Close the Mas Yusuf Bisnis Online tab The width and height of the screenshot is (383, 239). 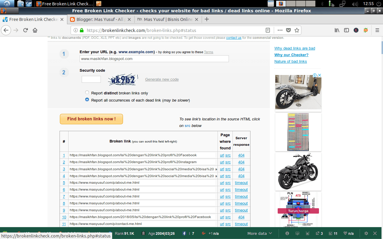click(196, 19)
